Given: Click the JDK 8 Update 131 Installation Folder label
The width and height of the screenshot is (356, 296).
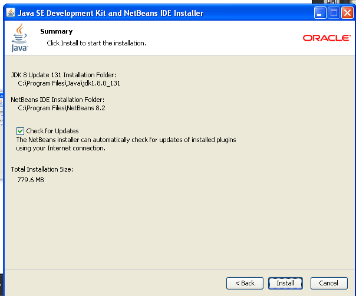Looking at the screenshot, I should click(x=64, y=75).
